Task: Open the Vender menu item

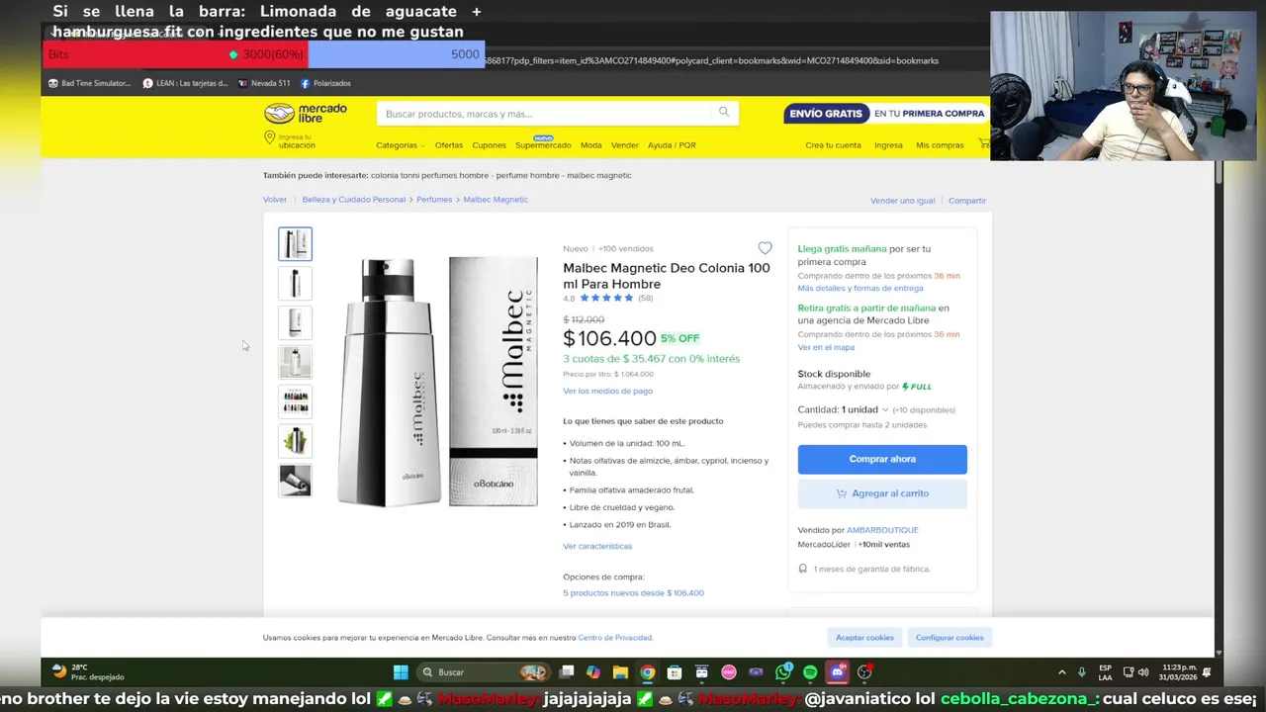Action: tap(625, 145)
